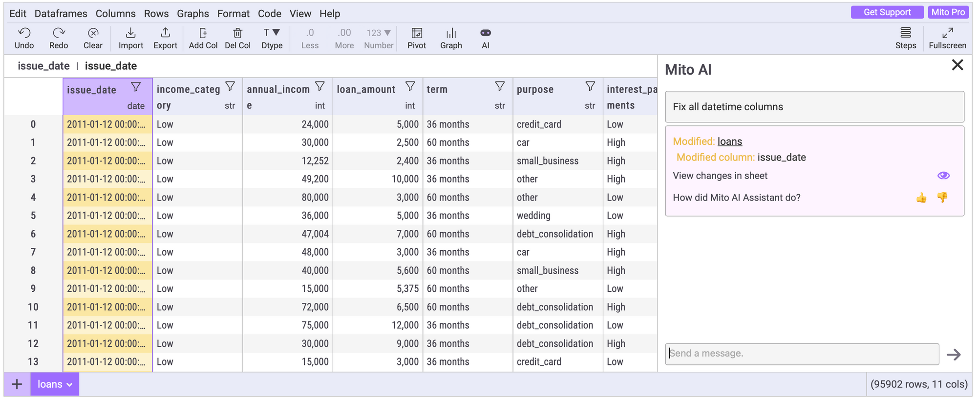Delete column using Del Col icon
Viewport: 977px width, 401px height.
238,38
